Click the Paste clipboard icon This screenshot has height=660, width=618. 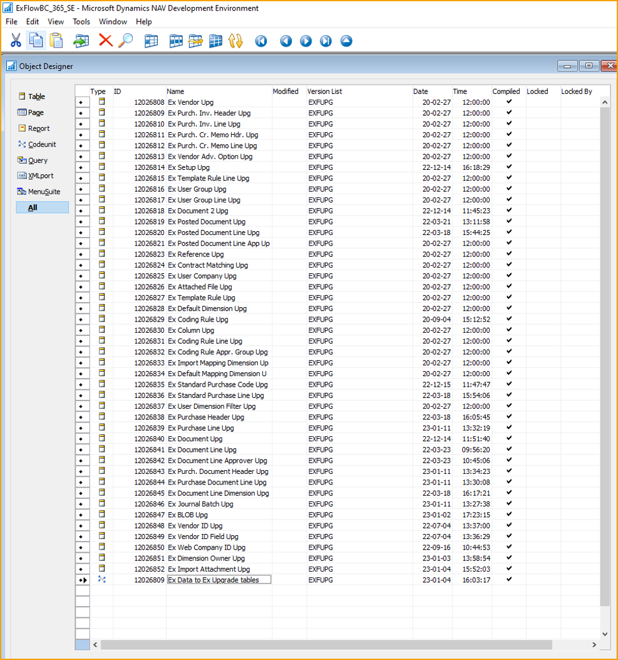pyautogui.click(x=55, y=40)
